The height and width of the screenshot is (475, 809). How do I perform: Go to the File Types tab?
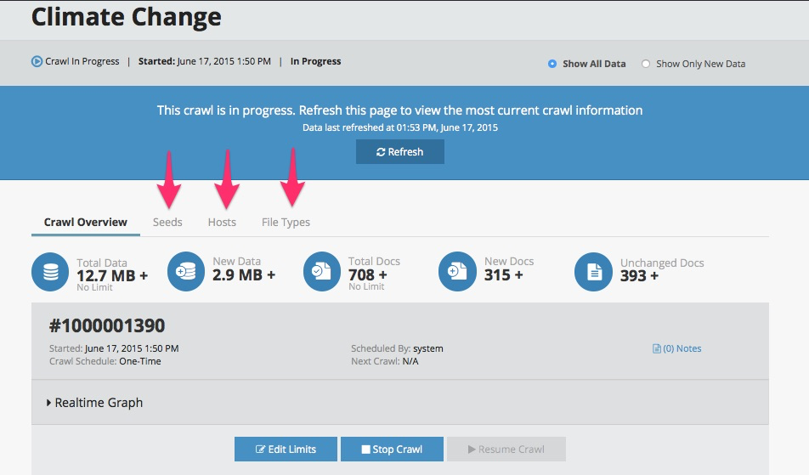click(286, 223)
